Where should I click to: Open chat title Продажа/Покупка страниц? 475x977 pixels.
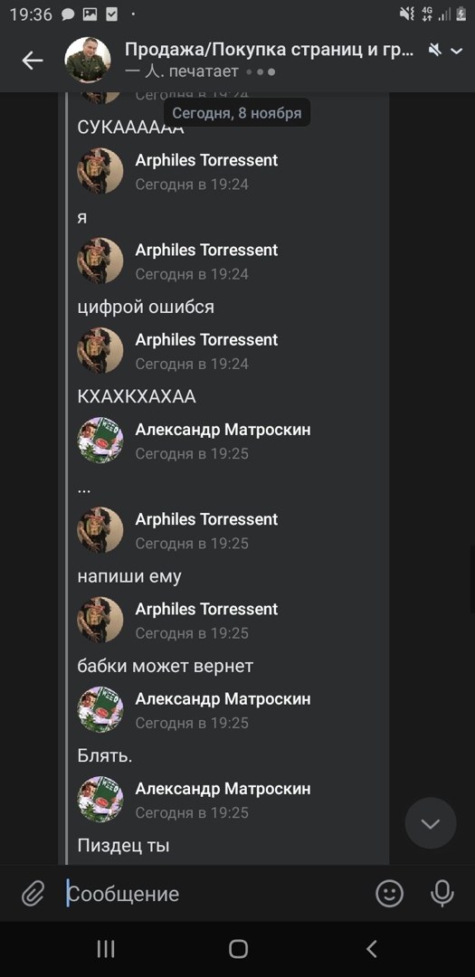[270, 50]
